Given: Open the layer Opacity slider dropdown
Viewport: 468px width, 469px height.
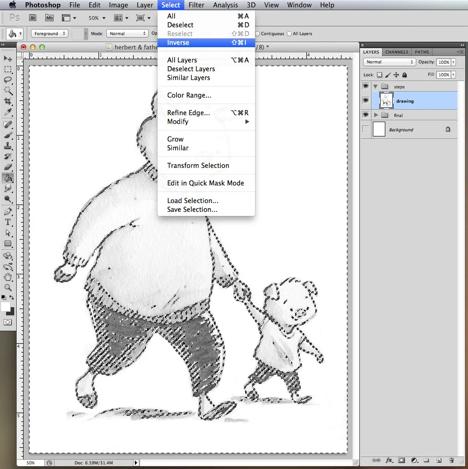Looking at the screenshot, I should coord(454,62).
